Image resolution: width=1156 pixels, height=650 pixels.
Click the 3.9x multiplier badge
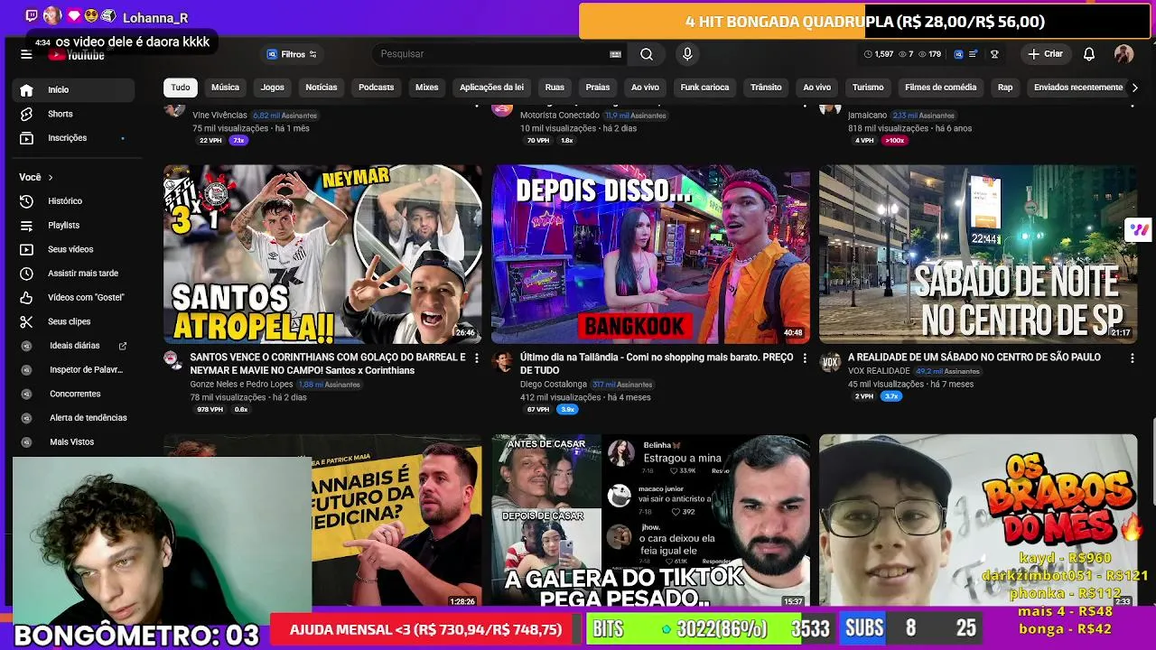(x=567, y=410)
